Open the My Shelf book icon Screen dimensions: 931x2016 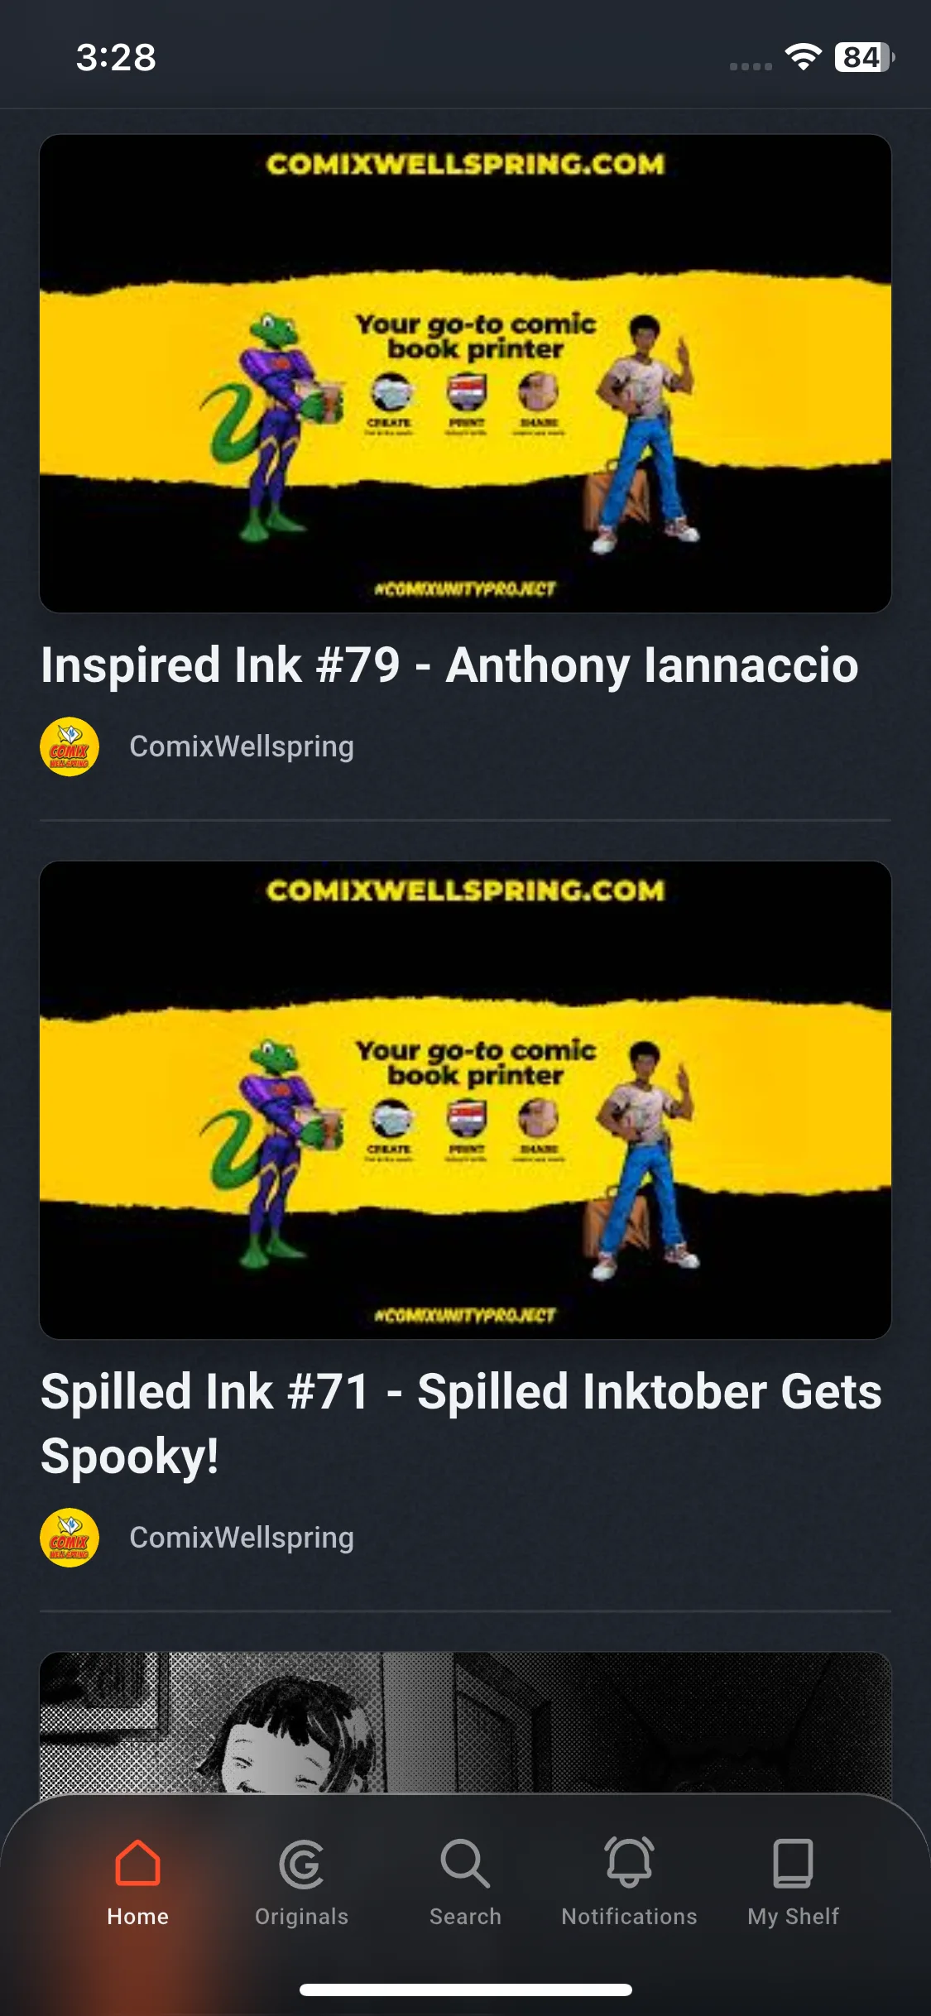pyautogui.click(x=793, y=1863)
